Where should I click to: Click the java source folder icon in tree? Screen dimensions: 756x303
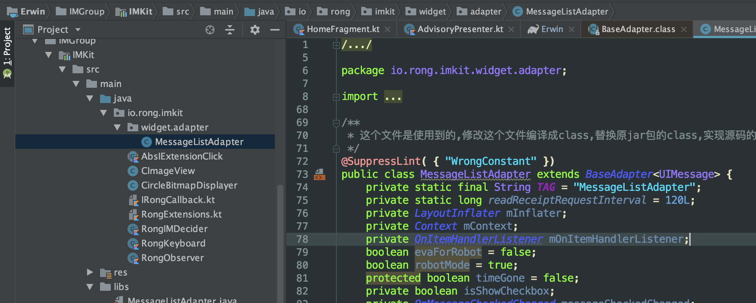tap(105, 99)
